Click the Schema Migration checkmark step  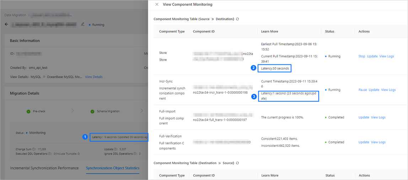tap(92, 111)
